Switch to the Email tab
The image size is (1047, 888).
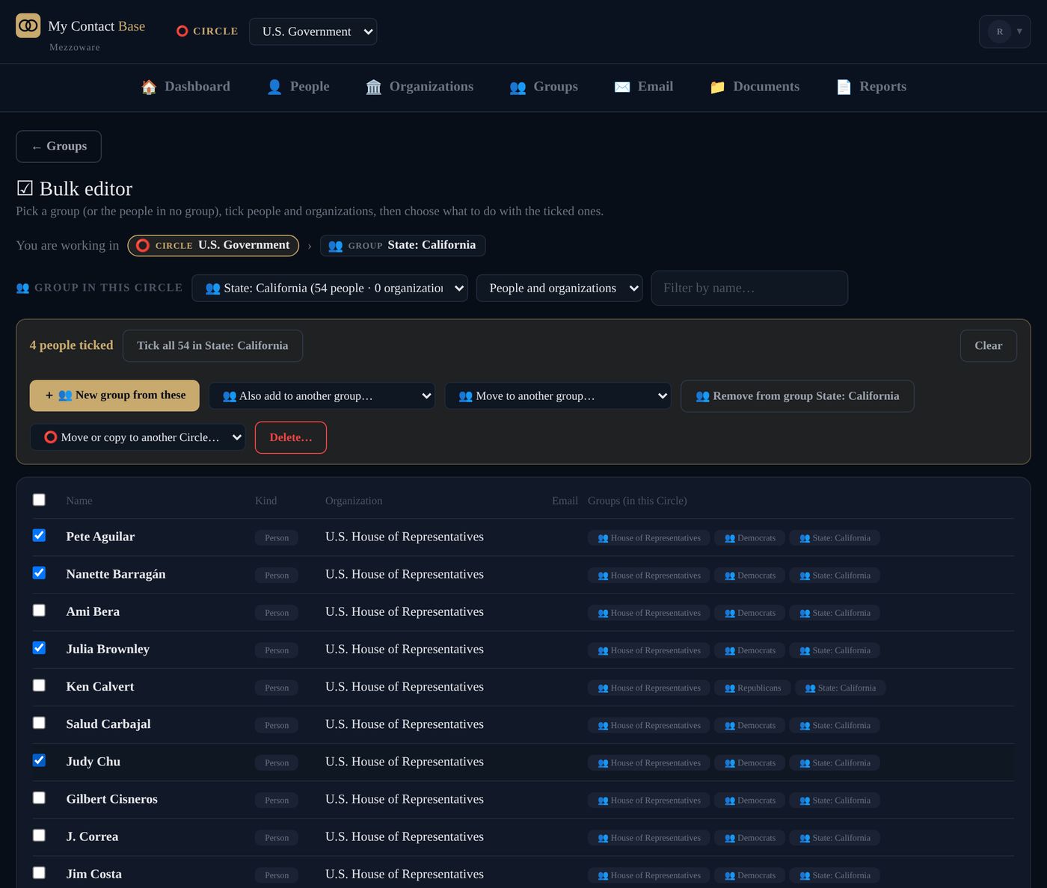[644, 87]
